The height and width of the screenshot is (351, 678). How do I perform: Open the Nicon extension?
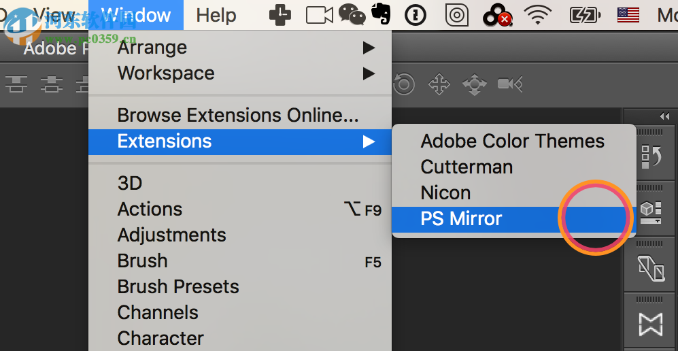pos(513,193)
